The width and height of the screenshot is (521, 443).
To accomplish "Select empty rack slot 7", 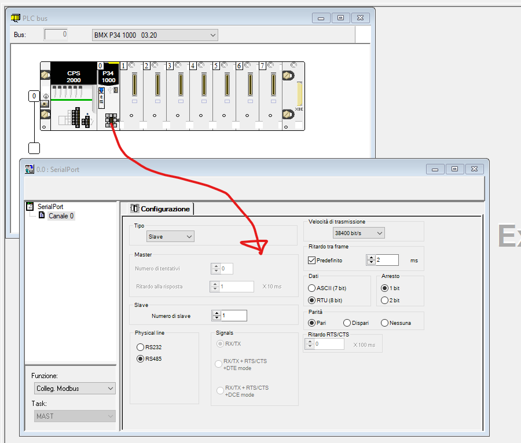I will pos(270,96).
